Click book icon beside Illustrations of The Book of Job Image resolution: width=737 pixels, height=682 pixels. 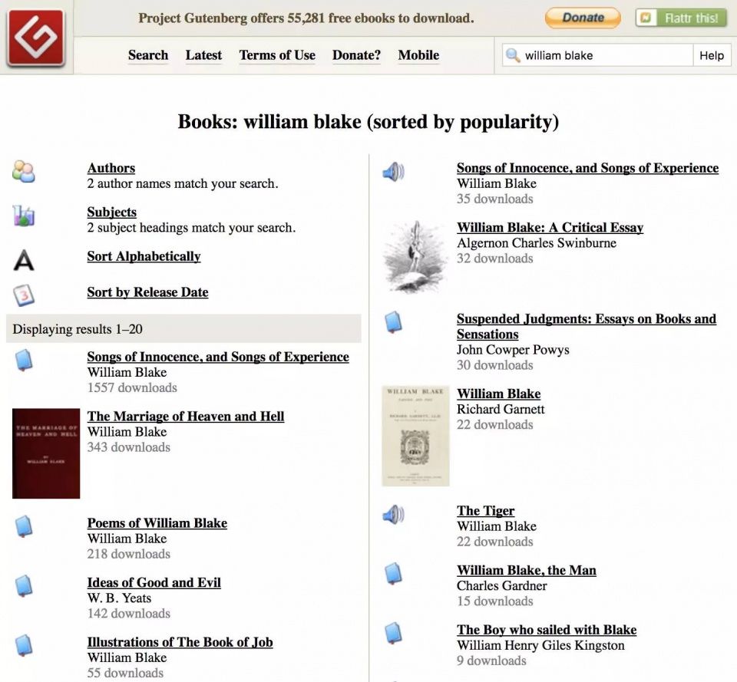click(x=24, y=645)
